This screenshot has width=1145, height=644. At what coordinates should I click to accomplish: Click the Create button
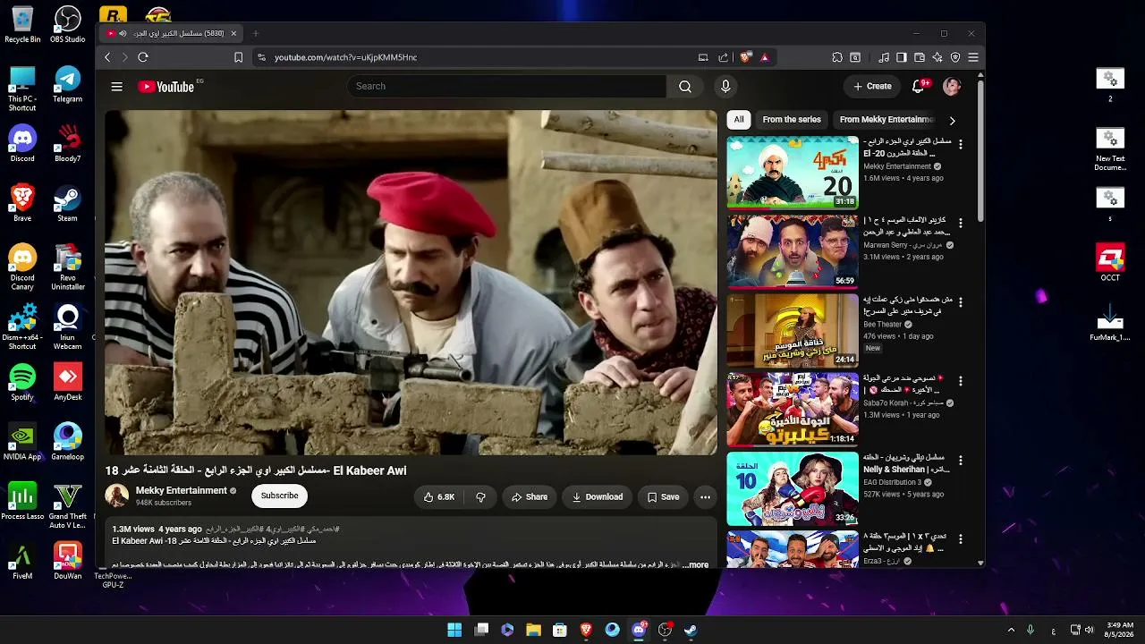pyautogui.click(x=872, y=87)
